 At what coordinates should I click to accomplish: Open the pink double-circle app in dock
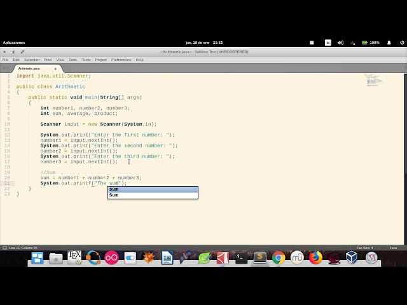click(111, 258)
